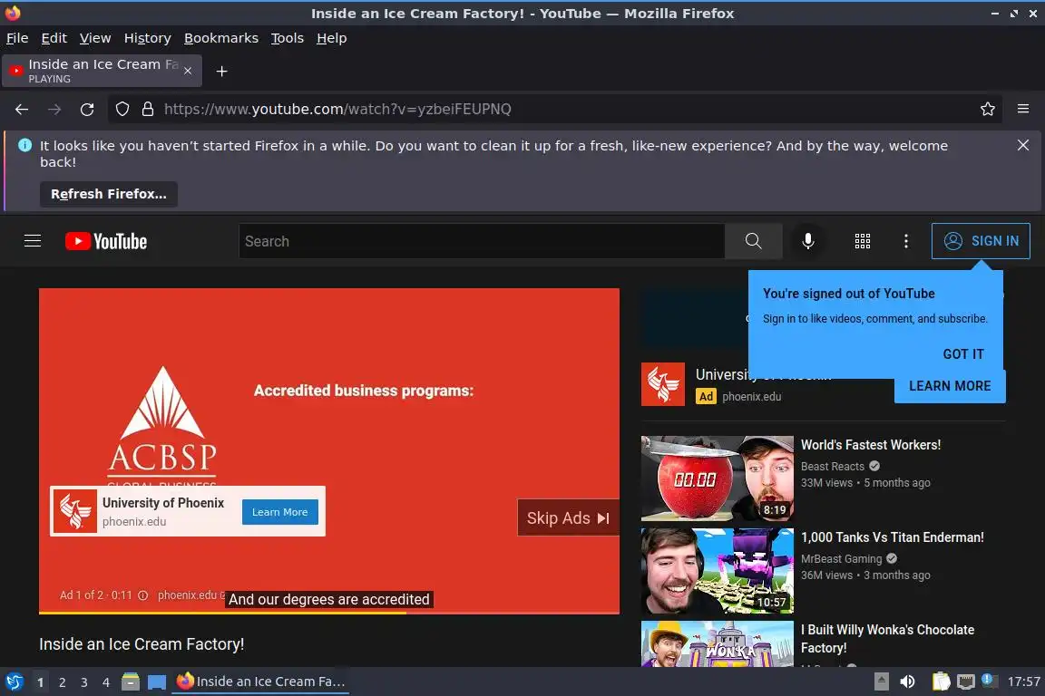Click the Refresh Firefox button
The width and height of the screenshot is (1045, 696).
point(109,195)
